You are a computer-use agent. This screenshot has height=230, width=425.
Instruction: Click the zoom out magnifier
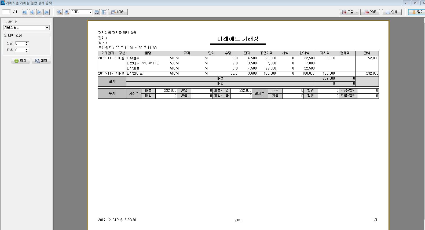pyautogui.click(x=60, y=12)
